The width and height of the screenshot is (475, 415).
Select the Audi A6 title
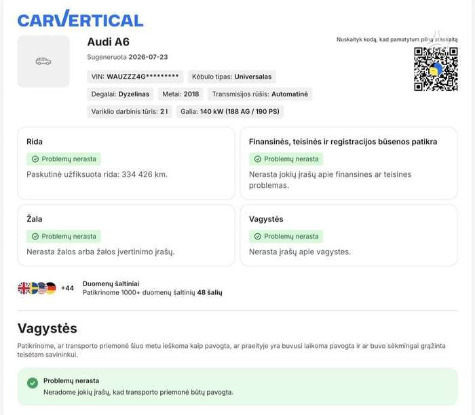click(x=108, y=42)
